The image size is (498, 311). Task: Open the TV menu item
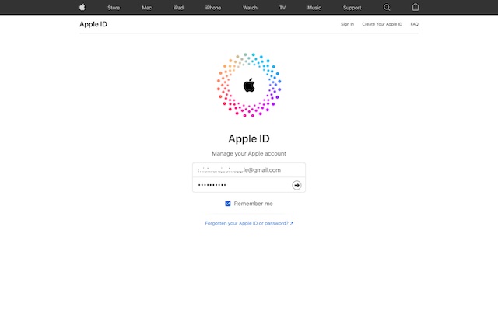tap(282, 8)
